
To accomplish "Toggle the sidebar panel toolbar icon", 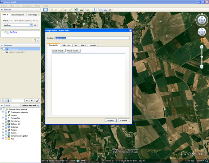I will (x=45, y=10).
